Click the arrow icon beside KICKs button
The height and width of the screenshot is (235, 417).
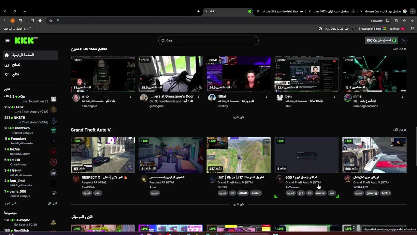coord(404,40)
